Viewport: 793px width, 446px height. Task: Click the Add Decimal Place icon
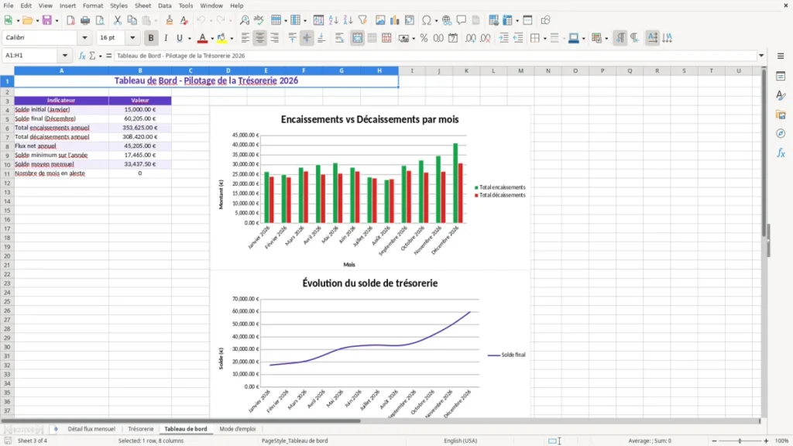click(x=470, y=38)
